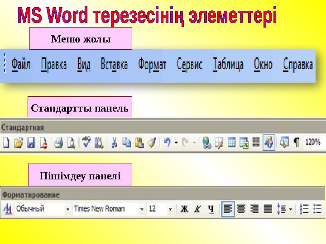Click the Print icon in the standard toolbar
This screenshot has height=244, width=326.
coord(58,143)
